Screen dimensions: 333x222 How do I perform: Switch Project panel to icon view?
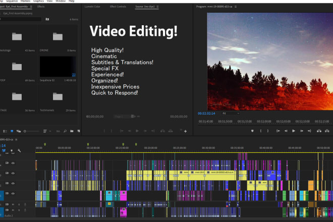[12, 131]
